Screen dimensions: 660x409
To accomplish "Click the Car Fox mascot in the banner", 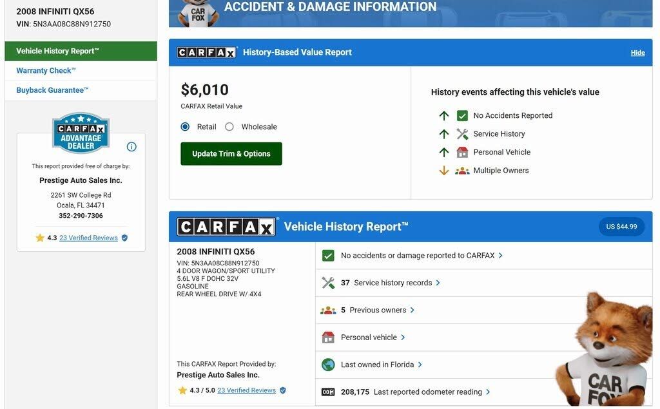I will [x=198, y=13].
